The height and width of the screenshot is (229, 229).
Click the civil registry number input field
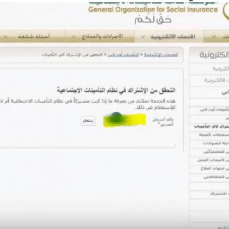pyautogui.click(x=125, y=120)
